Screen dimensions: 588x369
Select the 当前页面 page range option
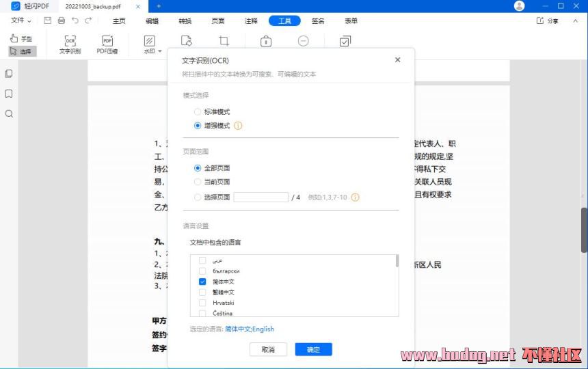[198, 182]
